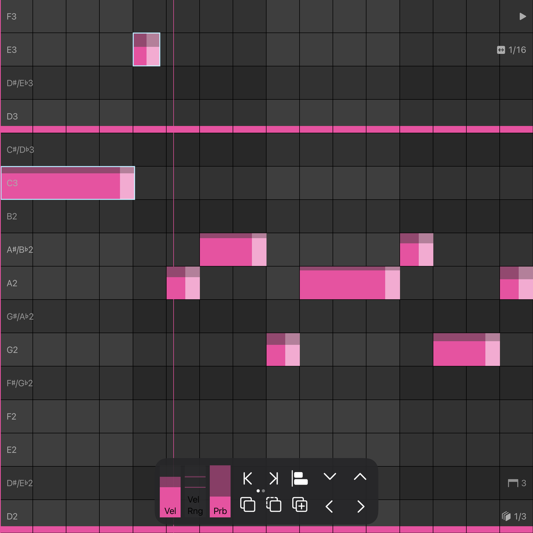
Task: Open the 1/16 grid size selector
Action: (x=512, y=50)
